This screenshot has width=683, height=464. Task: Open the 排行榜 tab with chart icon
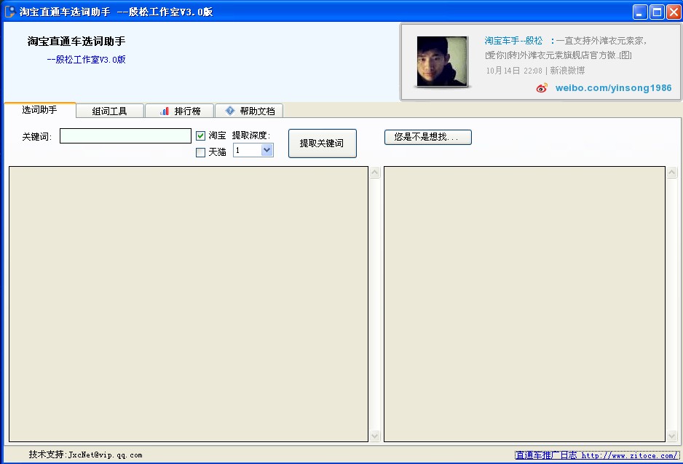pyautogui.click(x=179, y=111)
